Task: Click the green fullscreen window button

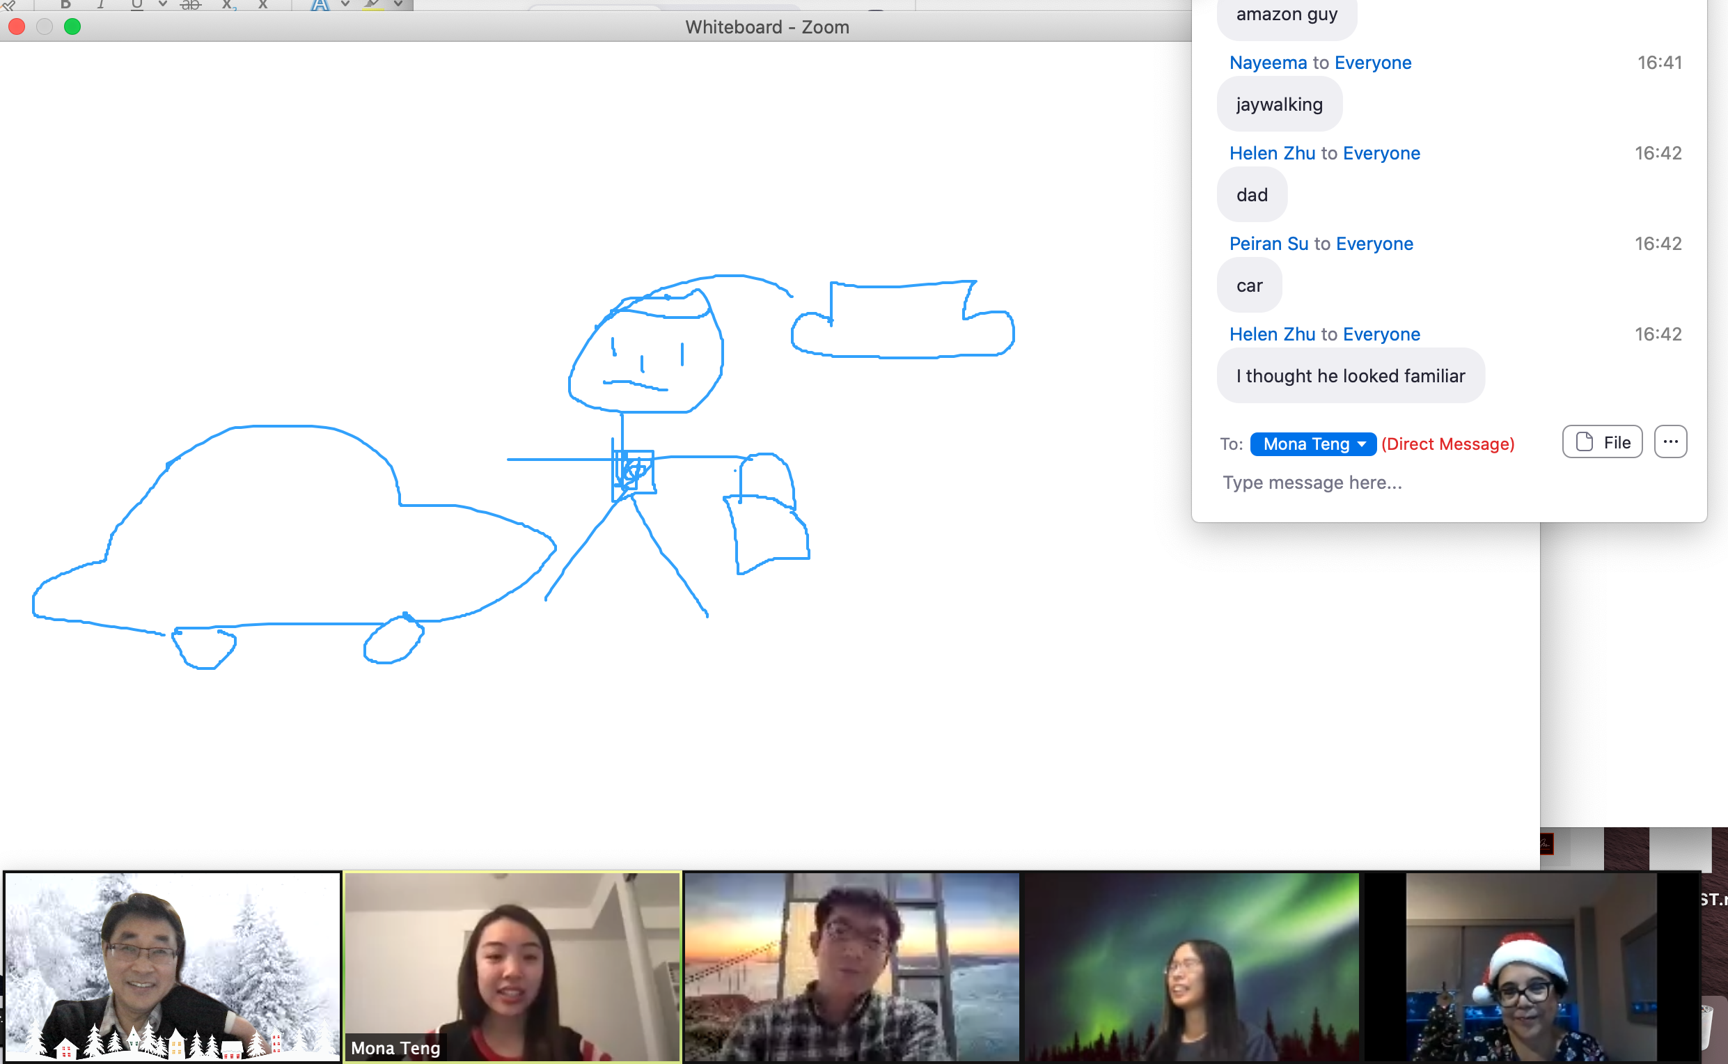Action: click(x=72, y=26)
